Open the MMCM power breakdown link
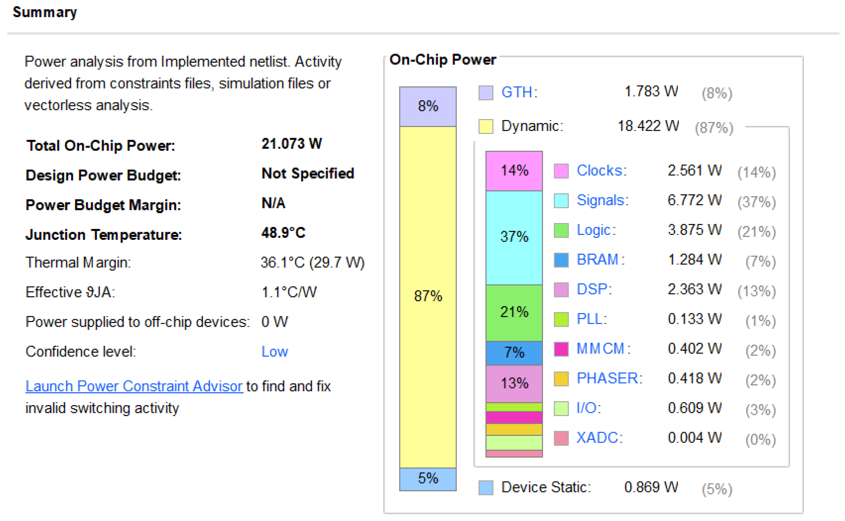The width and height of the screenshot is (845, 521). pos(601,349)
